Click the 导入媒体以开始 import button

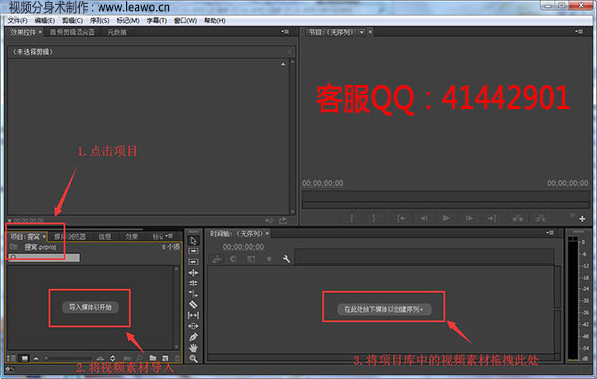(91, 307)
